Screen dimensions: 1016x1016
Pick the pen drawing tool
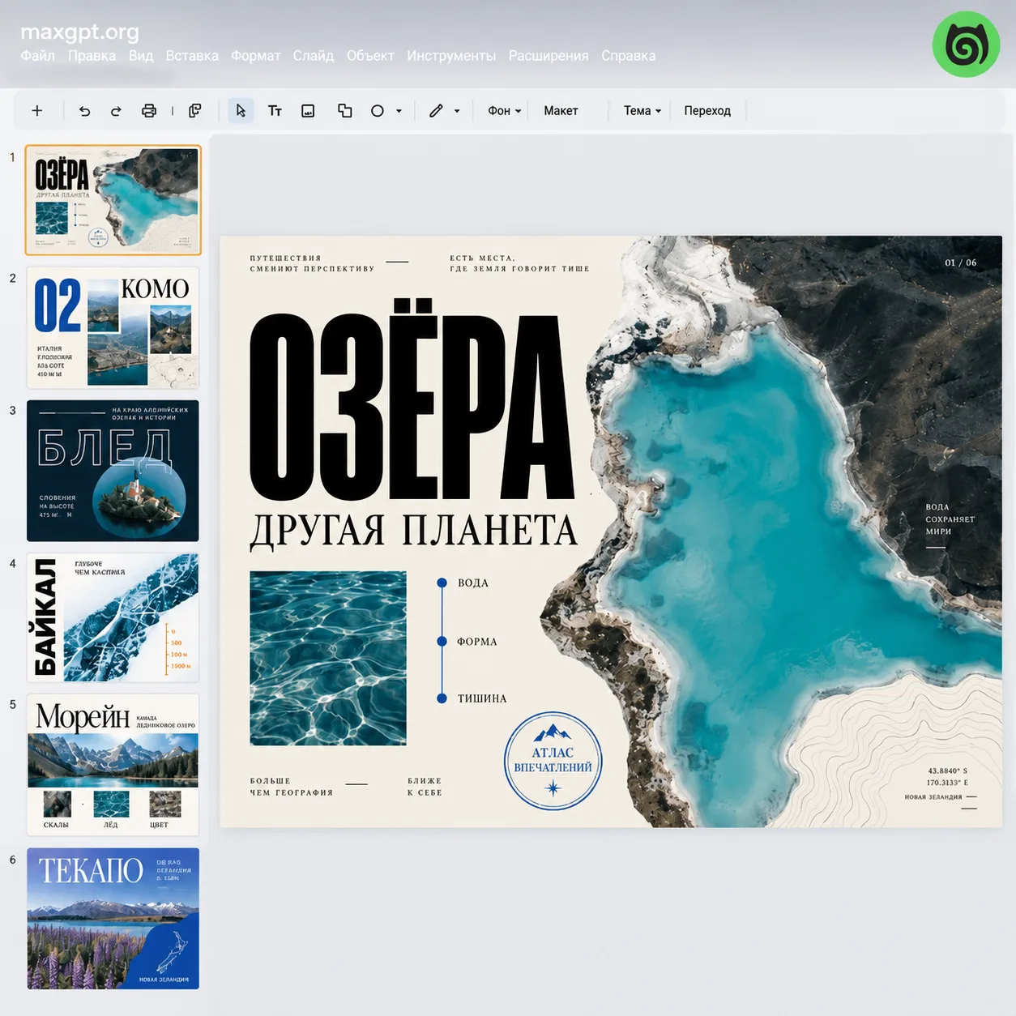point(436,111)
